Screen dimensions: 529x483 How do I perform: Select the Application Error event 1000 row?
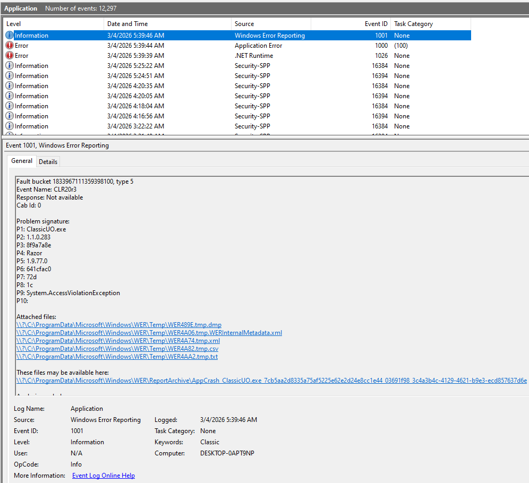pos(237,46)
